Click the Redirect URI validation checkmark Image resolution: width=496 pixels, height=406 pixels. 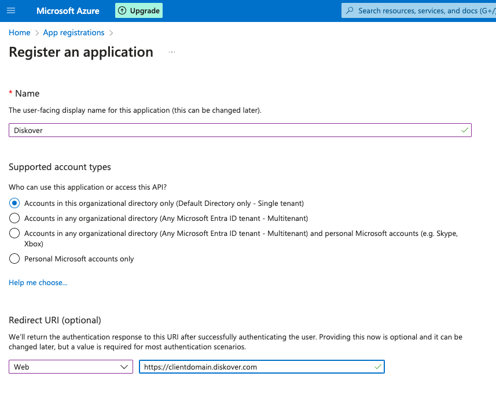[x=378, y=367]
